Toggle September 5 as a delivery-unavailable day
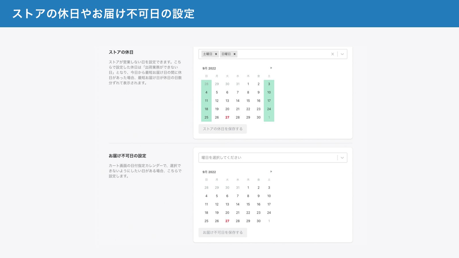The width and height of the screenshot is (459, 258). click(217, 196)
